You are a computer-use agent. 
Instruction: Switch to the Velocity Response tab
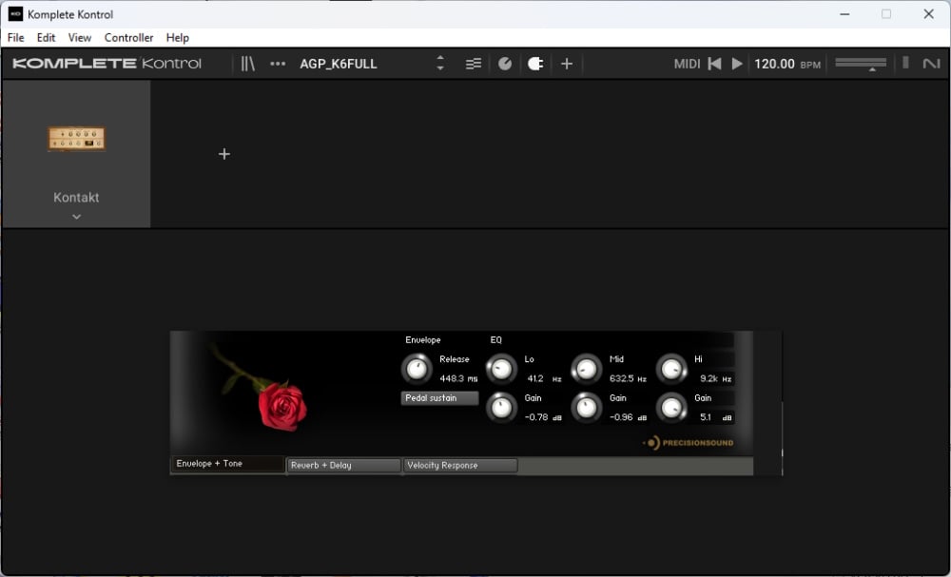click(x=460, y=466)
